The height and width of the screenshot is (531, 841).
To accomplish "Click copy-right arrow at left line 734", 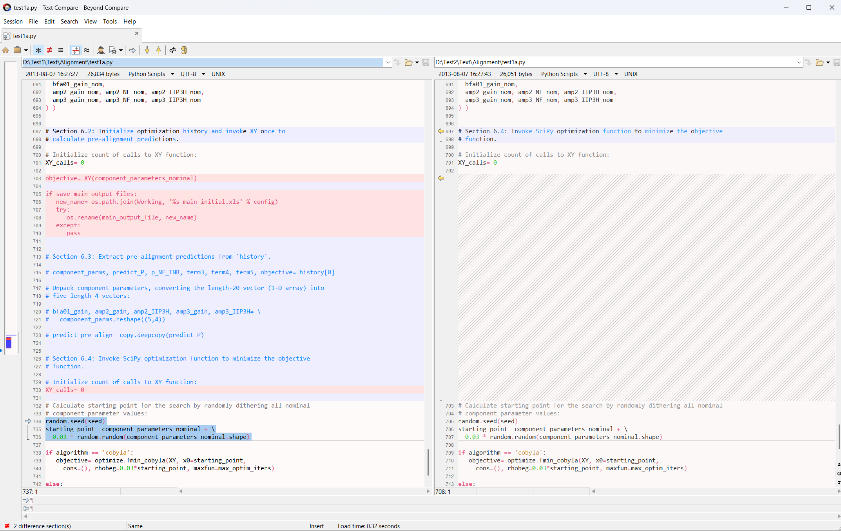I will (x=28, y=421).
